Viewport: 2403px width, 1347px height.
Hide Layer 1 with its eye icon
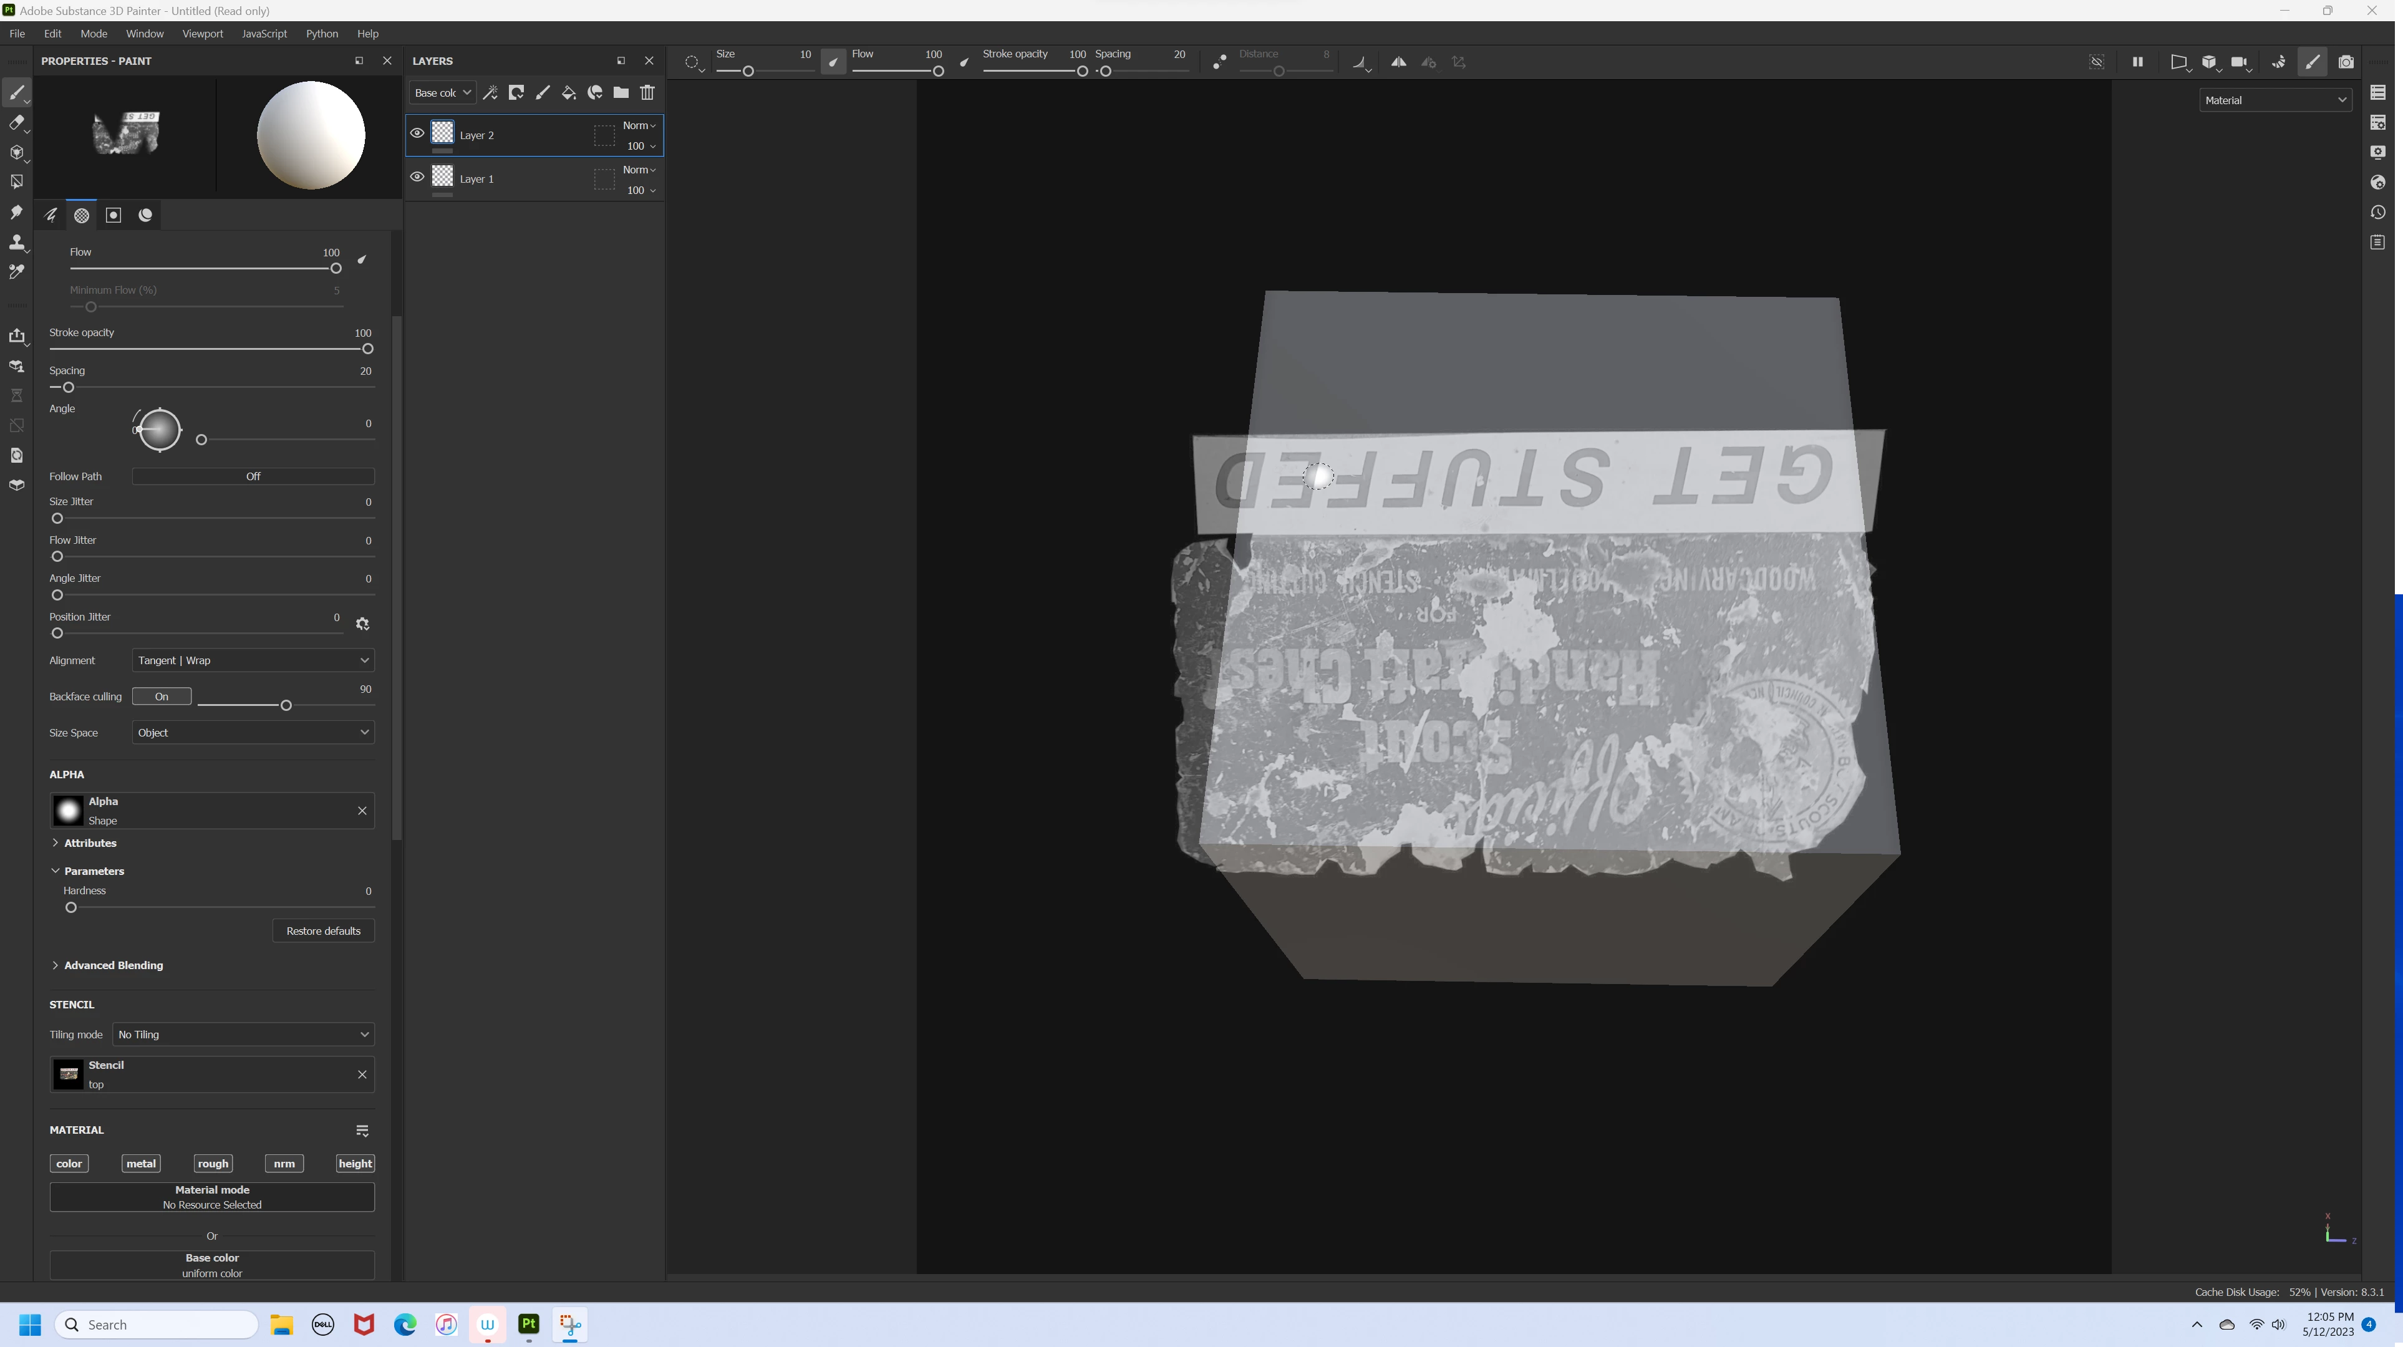(417, 177)
